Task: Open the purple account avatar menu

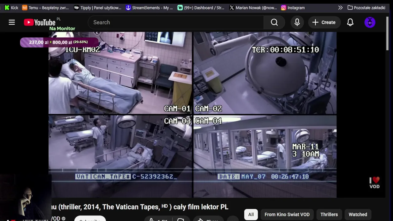Action: click(x=370, y=22)
